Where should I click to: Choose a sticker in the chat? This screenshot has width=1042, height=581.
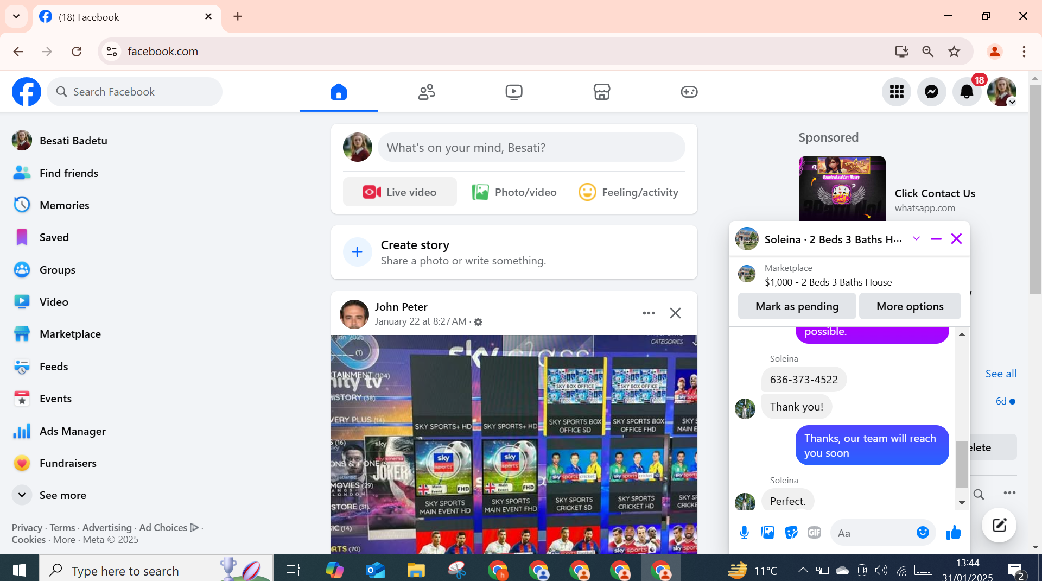click(x=791, y=533)
